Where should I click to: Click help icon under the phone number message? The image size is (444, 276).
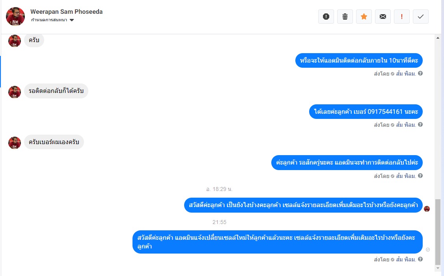[x=420, y=125]
